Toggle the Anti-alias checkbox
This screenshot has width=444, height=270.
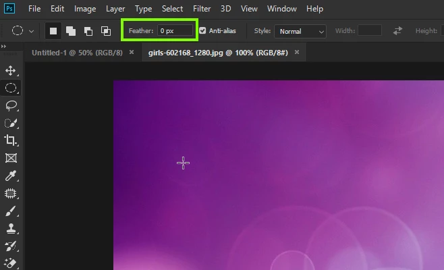(202, 30)
